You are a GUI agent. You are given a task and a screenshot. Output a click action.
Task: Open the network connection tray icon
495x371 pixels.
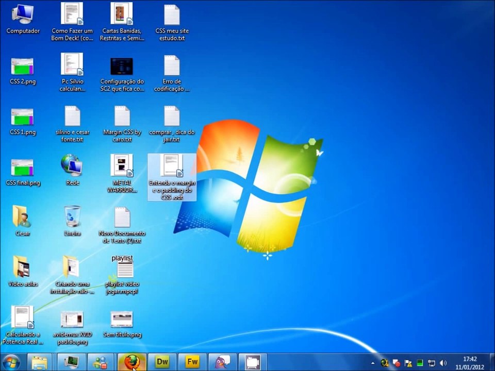(x=431, y=363)
